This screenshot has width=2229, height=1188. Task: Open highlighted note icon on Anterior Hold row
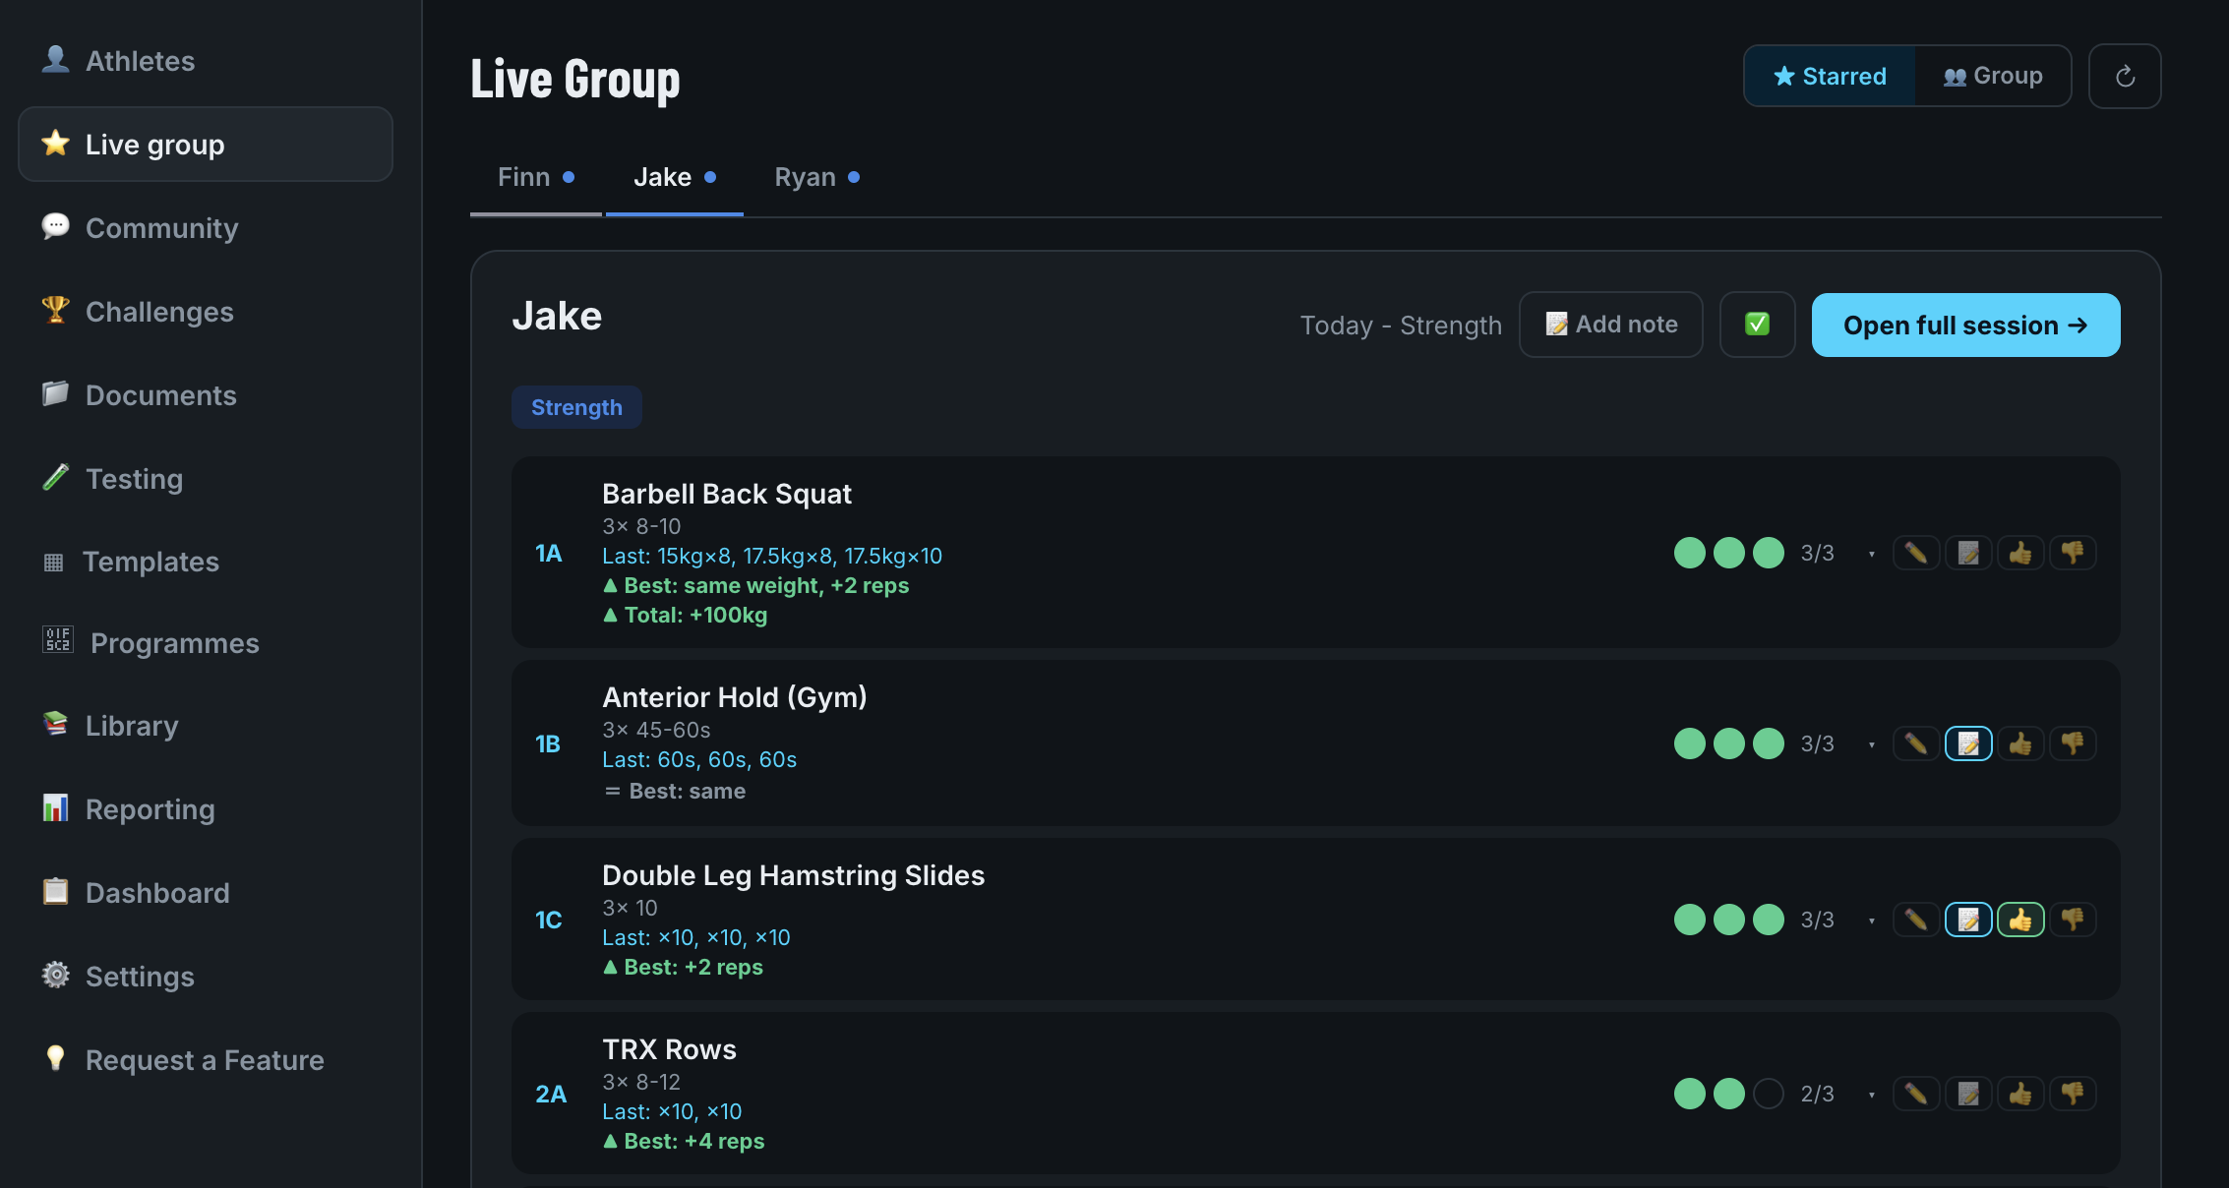click(1968, 743)
